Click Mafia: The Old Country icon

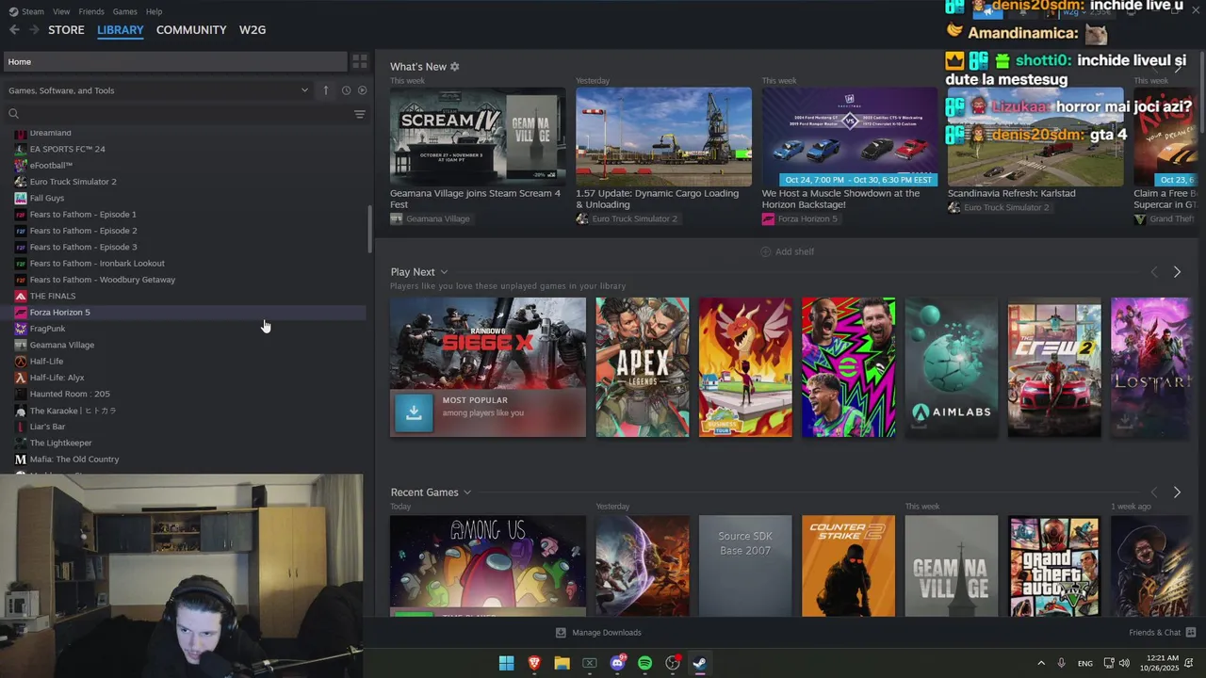tap(21, 460)
